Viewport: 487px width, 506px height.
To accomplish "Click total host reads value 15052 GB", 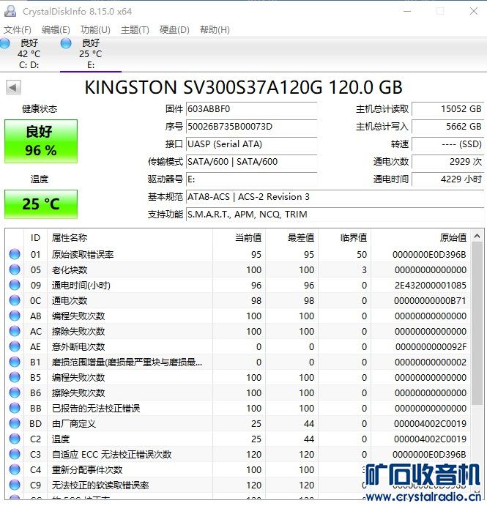I will tap(448, 109).
